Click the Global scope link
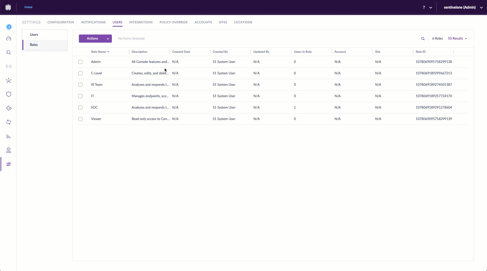Screen dimensions: 487x271 [28, 7]
